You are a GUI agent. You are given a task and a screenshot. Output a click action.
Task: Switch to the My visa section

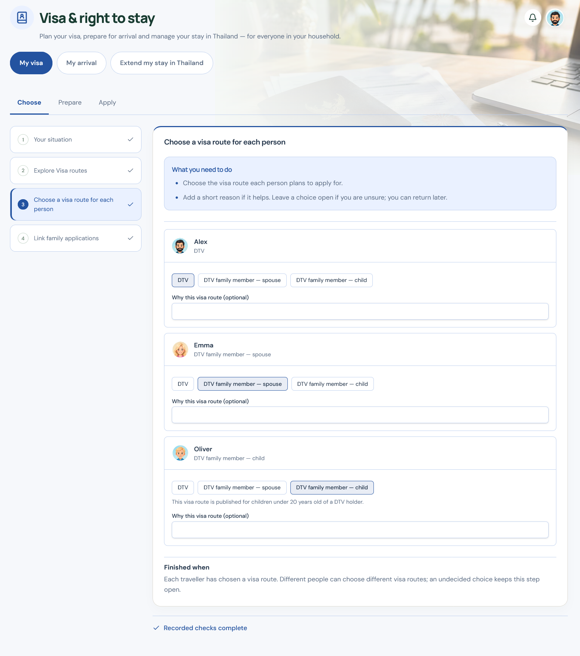click(31, 63)
